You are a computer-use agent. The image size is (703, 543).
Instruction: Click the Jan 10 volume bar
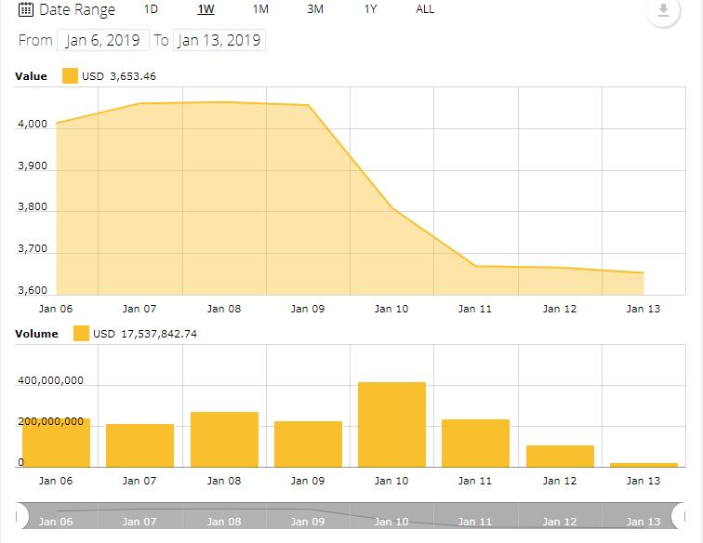[x=391, y=424]
